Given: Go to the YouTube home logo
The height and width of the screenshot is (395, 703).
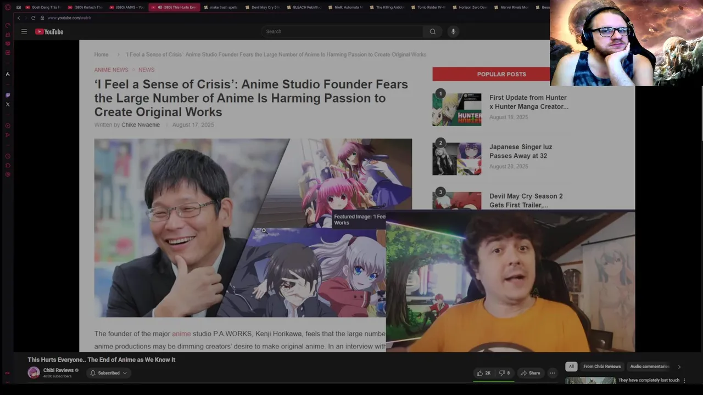Looking at the screenshot, I should point(49,31).
